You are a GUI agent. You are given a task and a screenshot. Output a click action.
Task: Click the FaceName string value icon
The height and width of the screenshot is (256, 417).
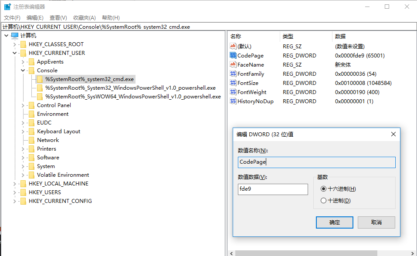click(x=233, y=64)
